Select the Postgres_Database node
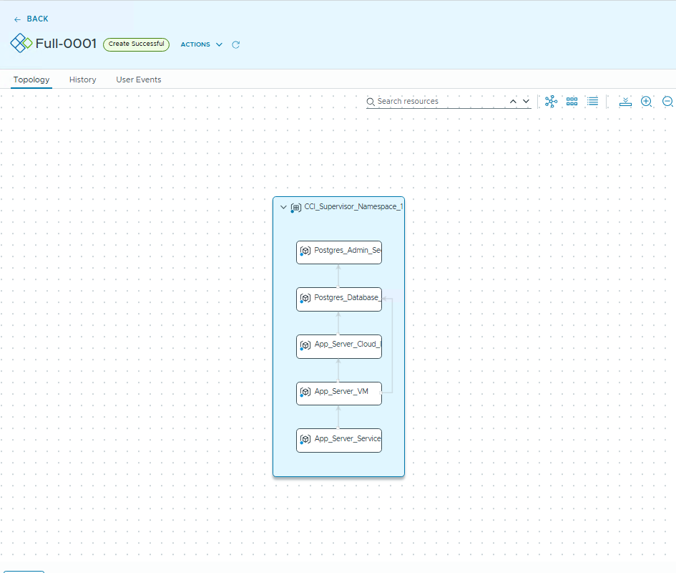The image size is (676, 573). tap(339, 299)
